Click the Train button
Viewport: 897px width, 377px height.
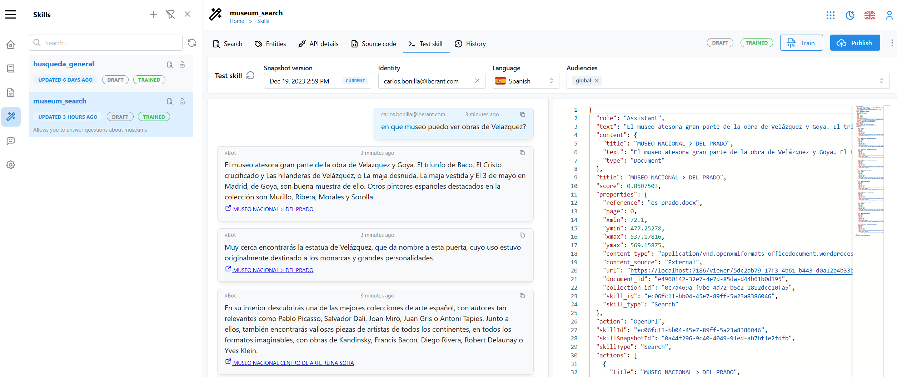(801, 43)
